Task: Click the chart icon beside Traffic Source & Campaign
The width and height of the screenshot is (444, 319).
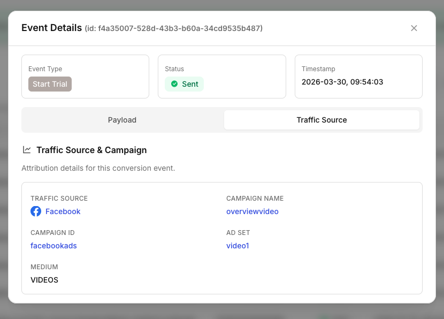Action: (x=27, y=150)
